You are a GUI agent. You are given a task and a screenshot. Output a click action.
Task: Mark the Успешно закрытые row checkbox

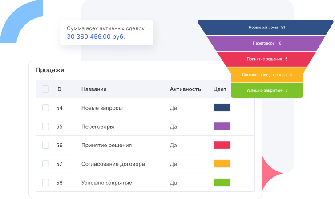45,183
